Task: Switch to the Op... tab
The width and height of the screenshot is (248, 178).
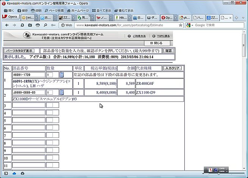Action: click(x=167, y=18)
